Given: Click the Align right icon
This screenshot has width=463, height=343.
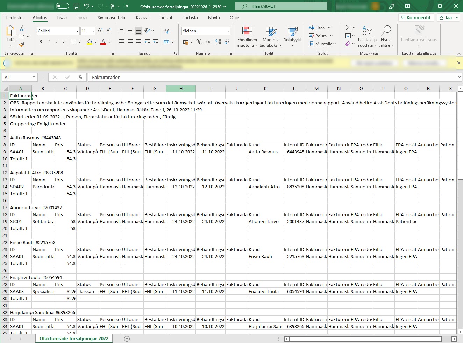Looking at the screenshot, I should 138,42.
